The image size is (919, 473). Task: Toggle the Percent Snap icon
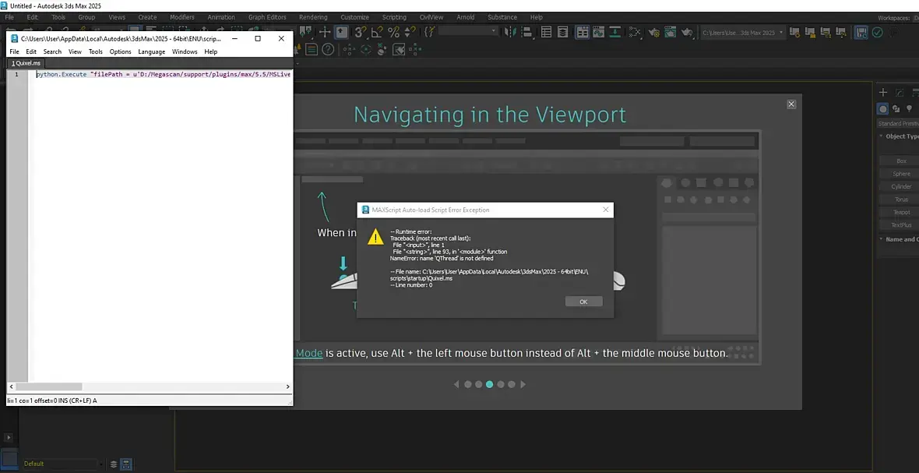[393, 32]
